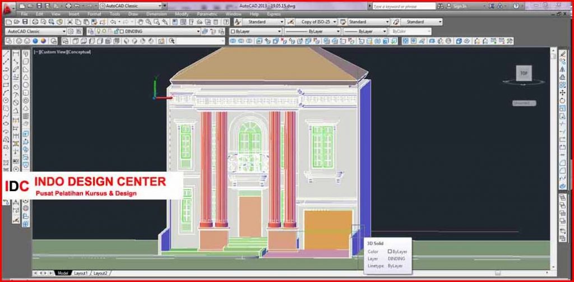Image resolution: width=574 pixels, height=282 pixels.
Task: Click the Open file icon in Standard toolbar
Action: [17, 22]
